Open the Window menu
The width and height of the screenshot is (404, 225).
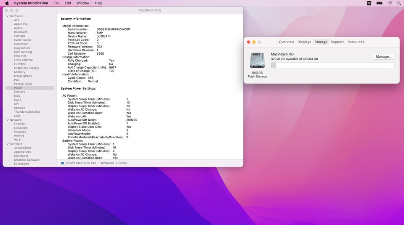[x=83, y=3]
